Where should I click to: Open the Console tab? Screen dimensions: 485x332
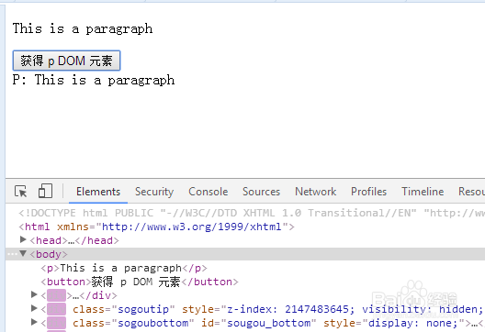tap(209, 192)
